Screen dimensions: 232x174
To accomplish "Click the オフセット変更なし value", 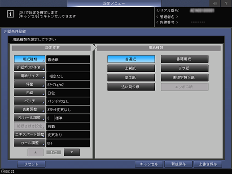I will pyautogui.click(x=68, y=110).
